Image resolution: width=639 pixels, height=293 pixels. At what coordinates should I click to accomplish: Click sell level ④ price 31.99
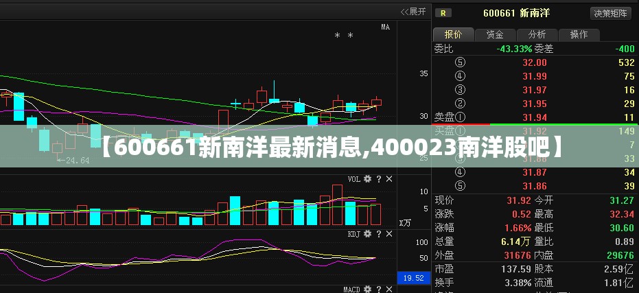point(535,76)
